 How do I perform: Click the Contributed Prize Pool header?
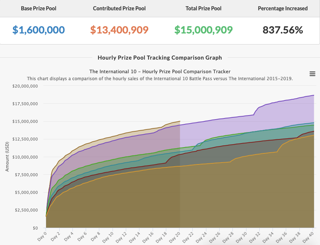(x=119, y=8)
